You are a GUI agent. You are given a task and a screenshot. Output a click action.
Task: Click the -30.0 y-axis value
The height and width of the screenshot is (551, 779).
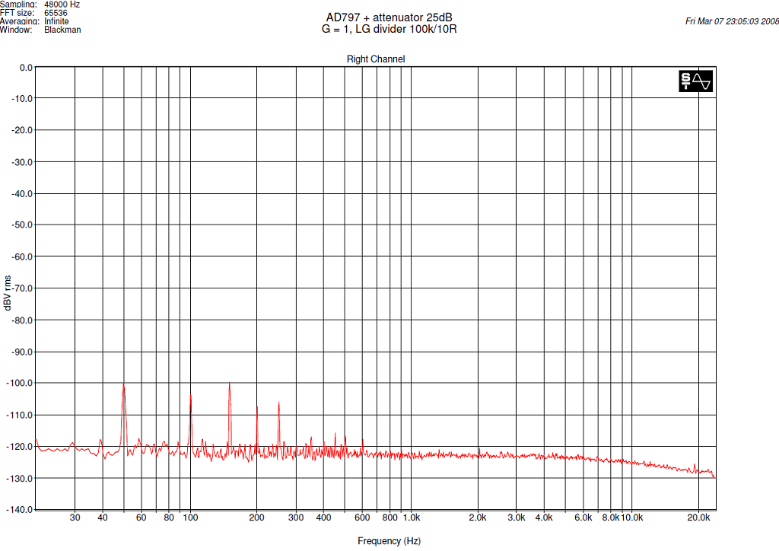point(22,162)
